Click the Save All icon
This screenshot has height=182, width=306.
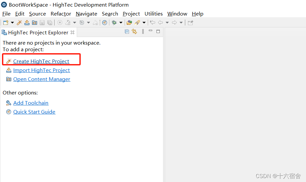coord(50,22)
